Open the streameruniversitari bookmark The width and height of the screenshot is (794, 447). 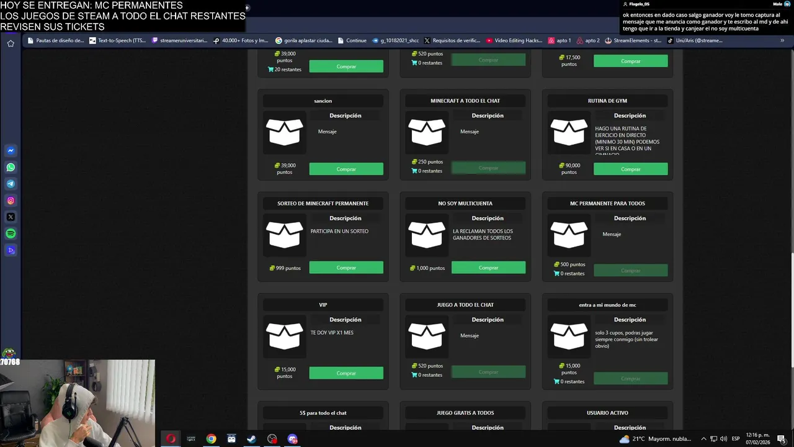tap(180, 40)
